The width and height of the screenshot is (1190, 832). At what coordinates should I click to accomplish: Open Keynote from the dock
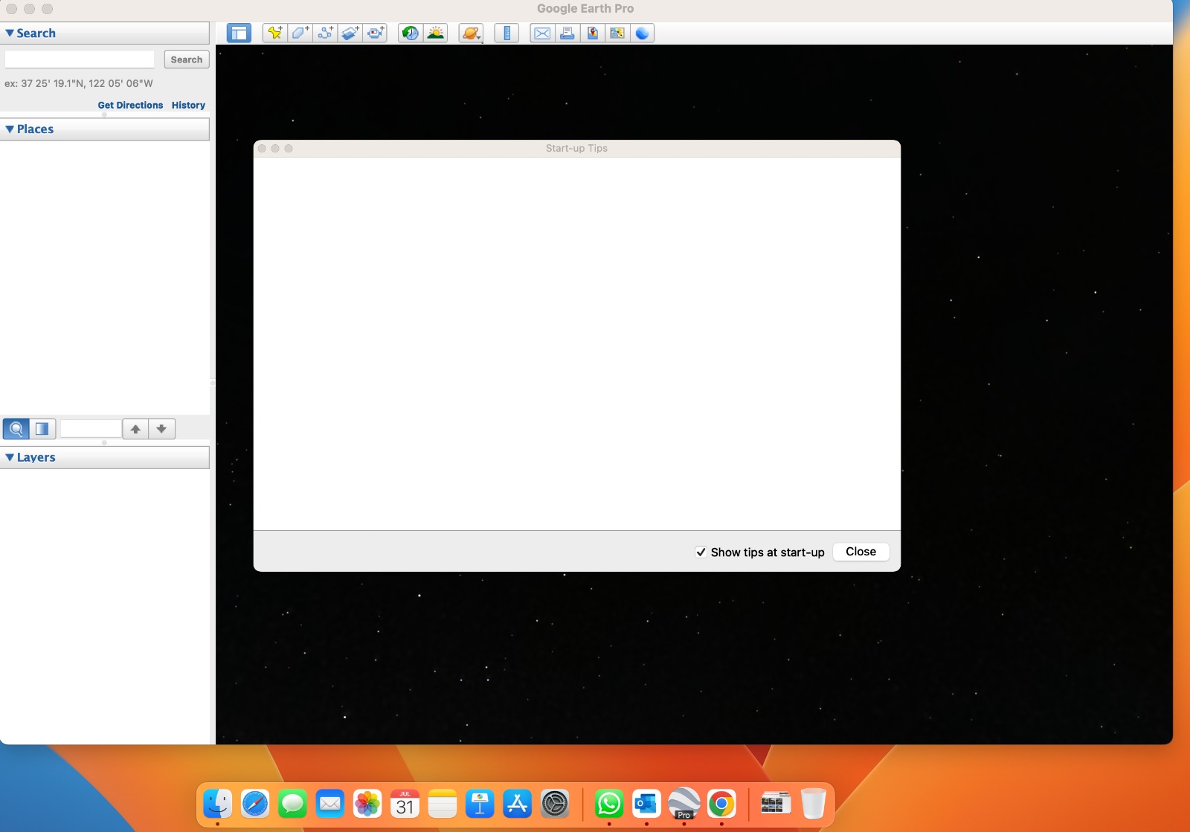click(480, 804)
